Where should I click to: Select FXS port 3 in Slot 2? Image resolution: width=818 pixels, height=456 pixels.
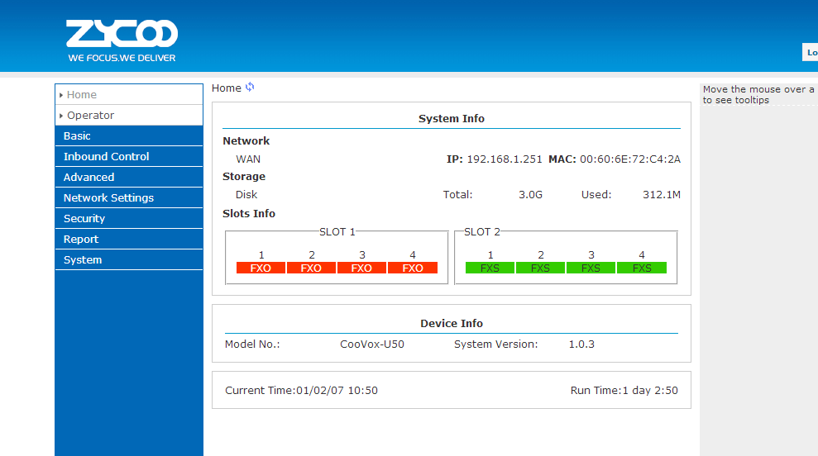591,268
